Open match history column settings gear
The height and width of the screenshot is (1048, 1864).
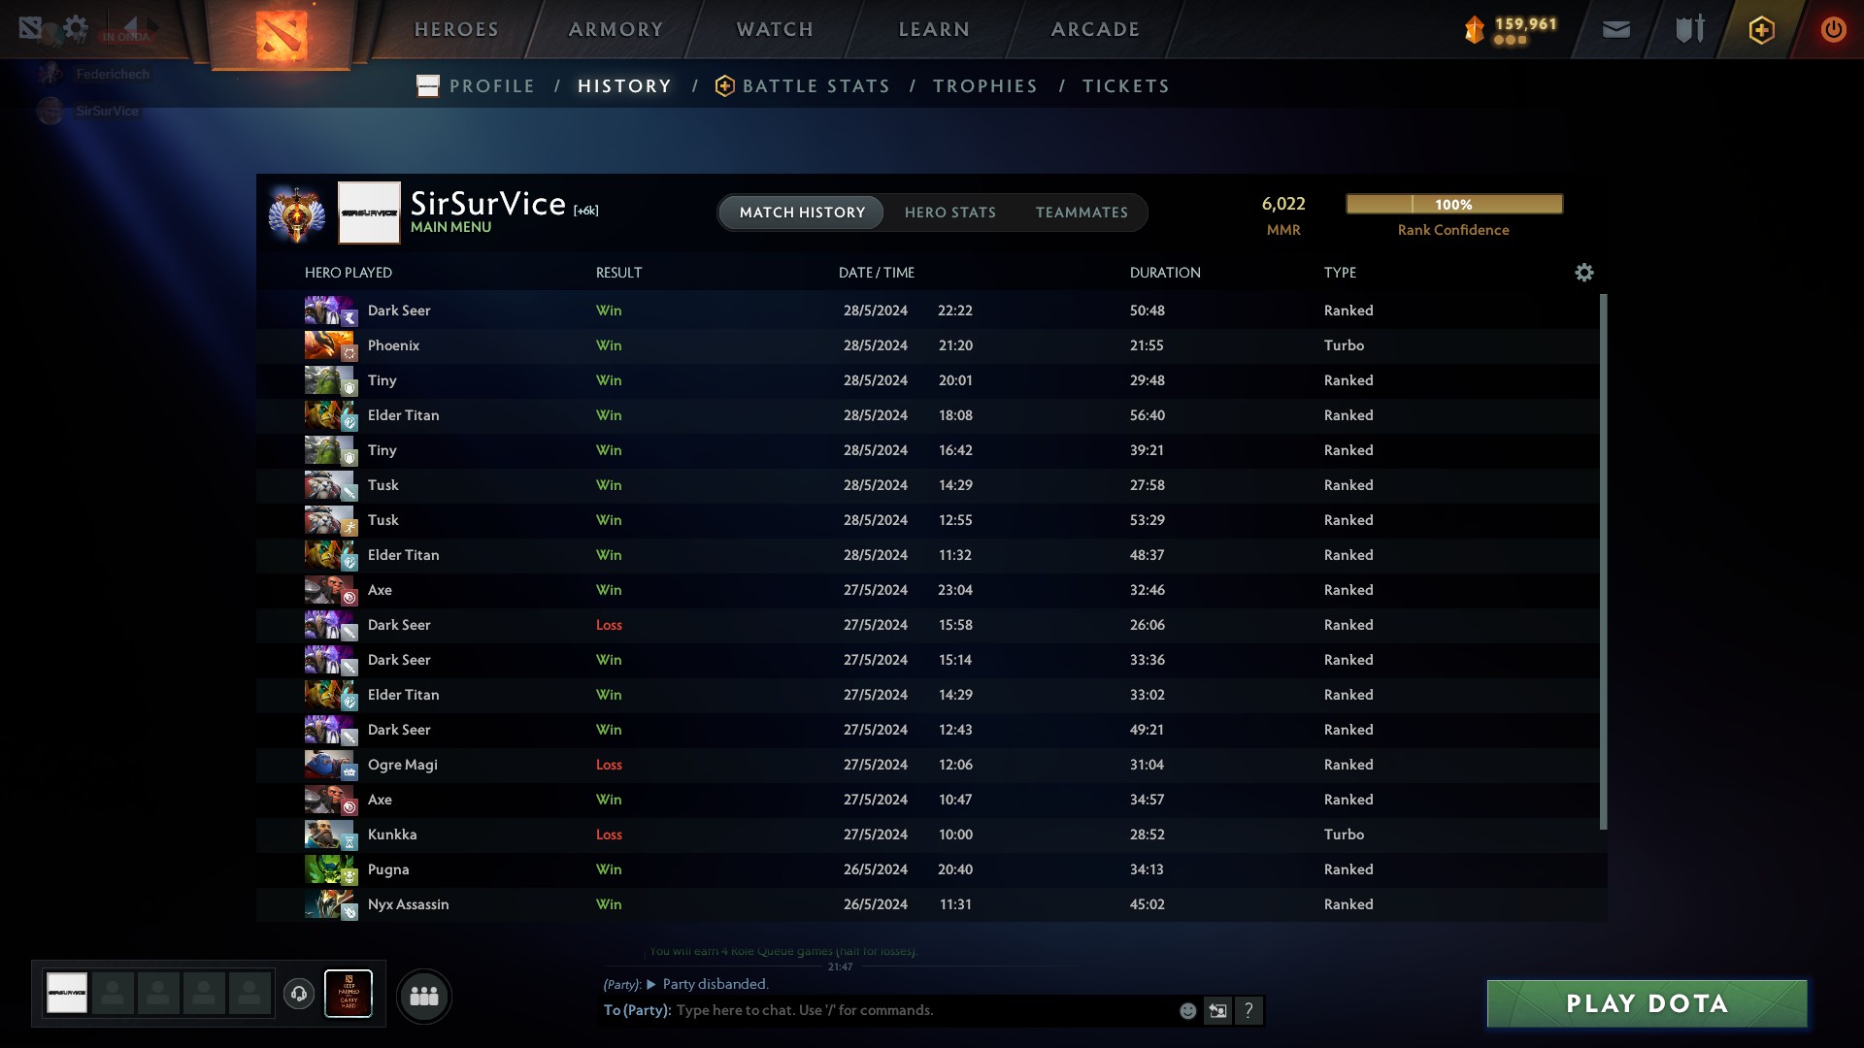1583,273
